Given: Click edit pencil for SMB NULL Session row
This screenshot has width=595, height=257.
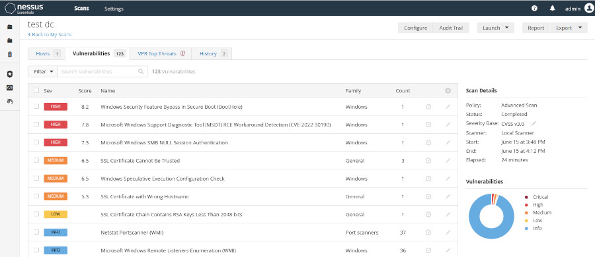Looking at the screenshot, I should pos(448,143).
